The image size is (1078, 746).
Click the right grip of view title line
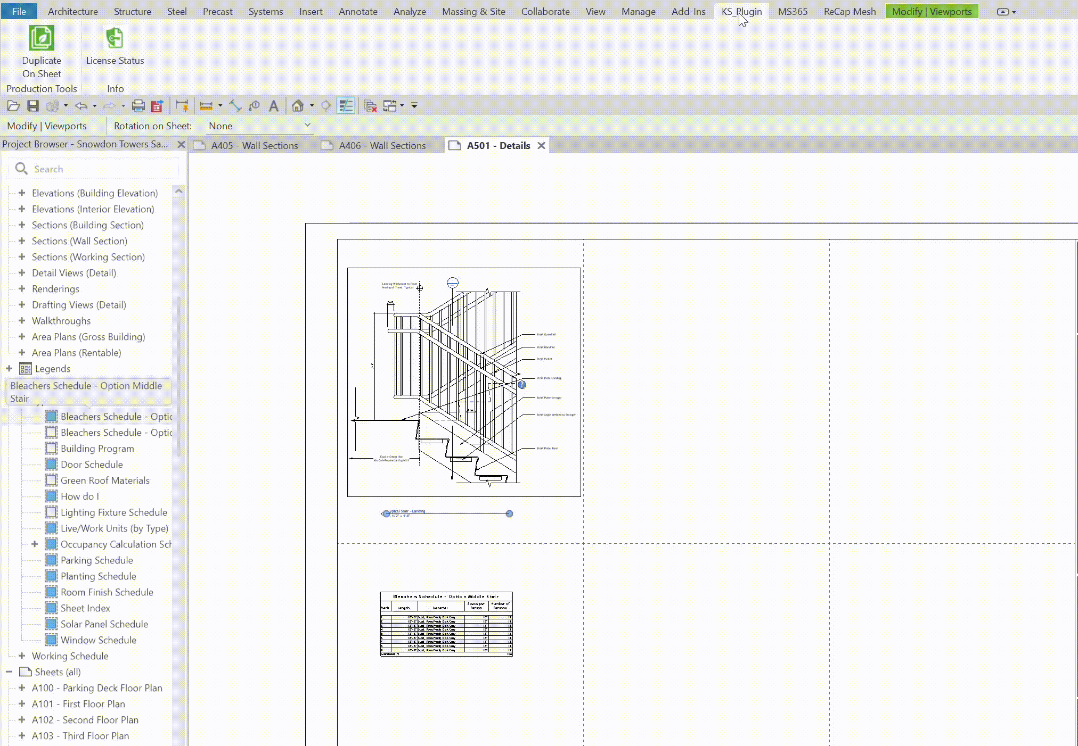[509, 513]
